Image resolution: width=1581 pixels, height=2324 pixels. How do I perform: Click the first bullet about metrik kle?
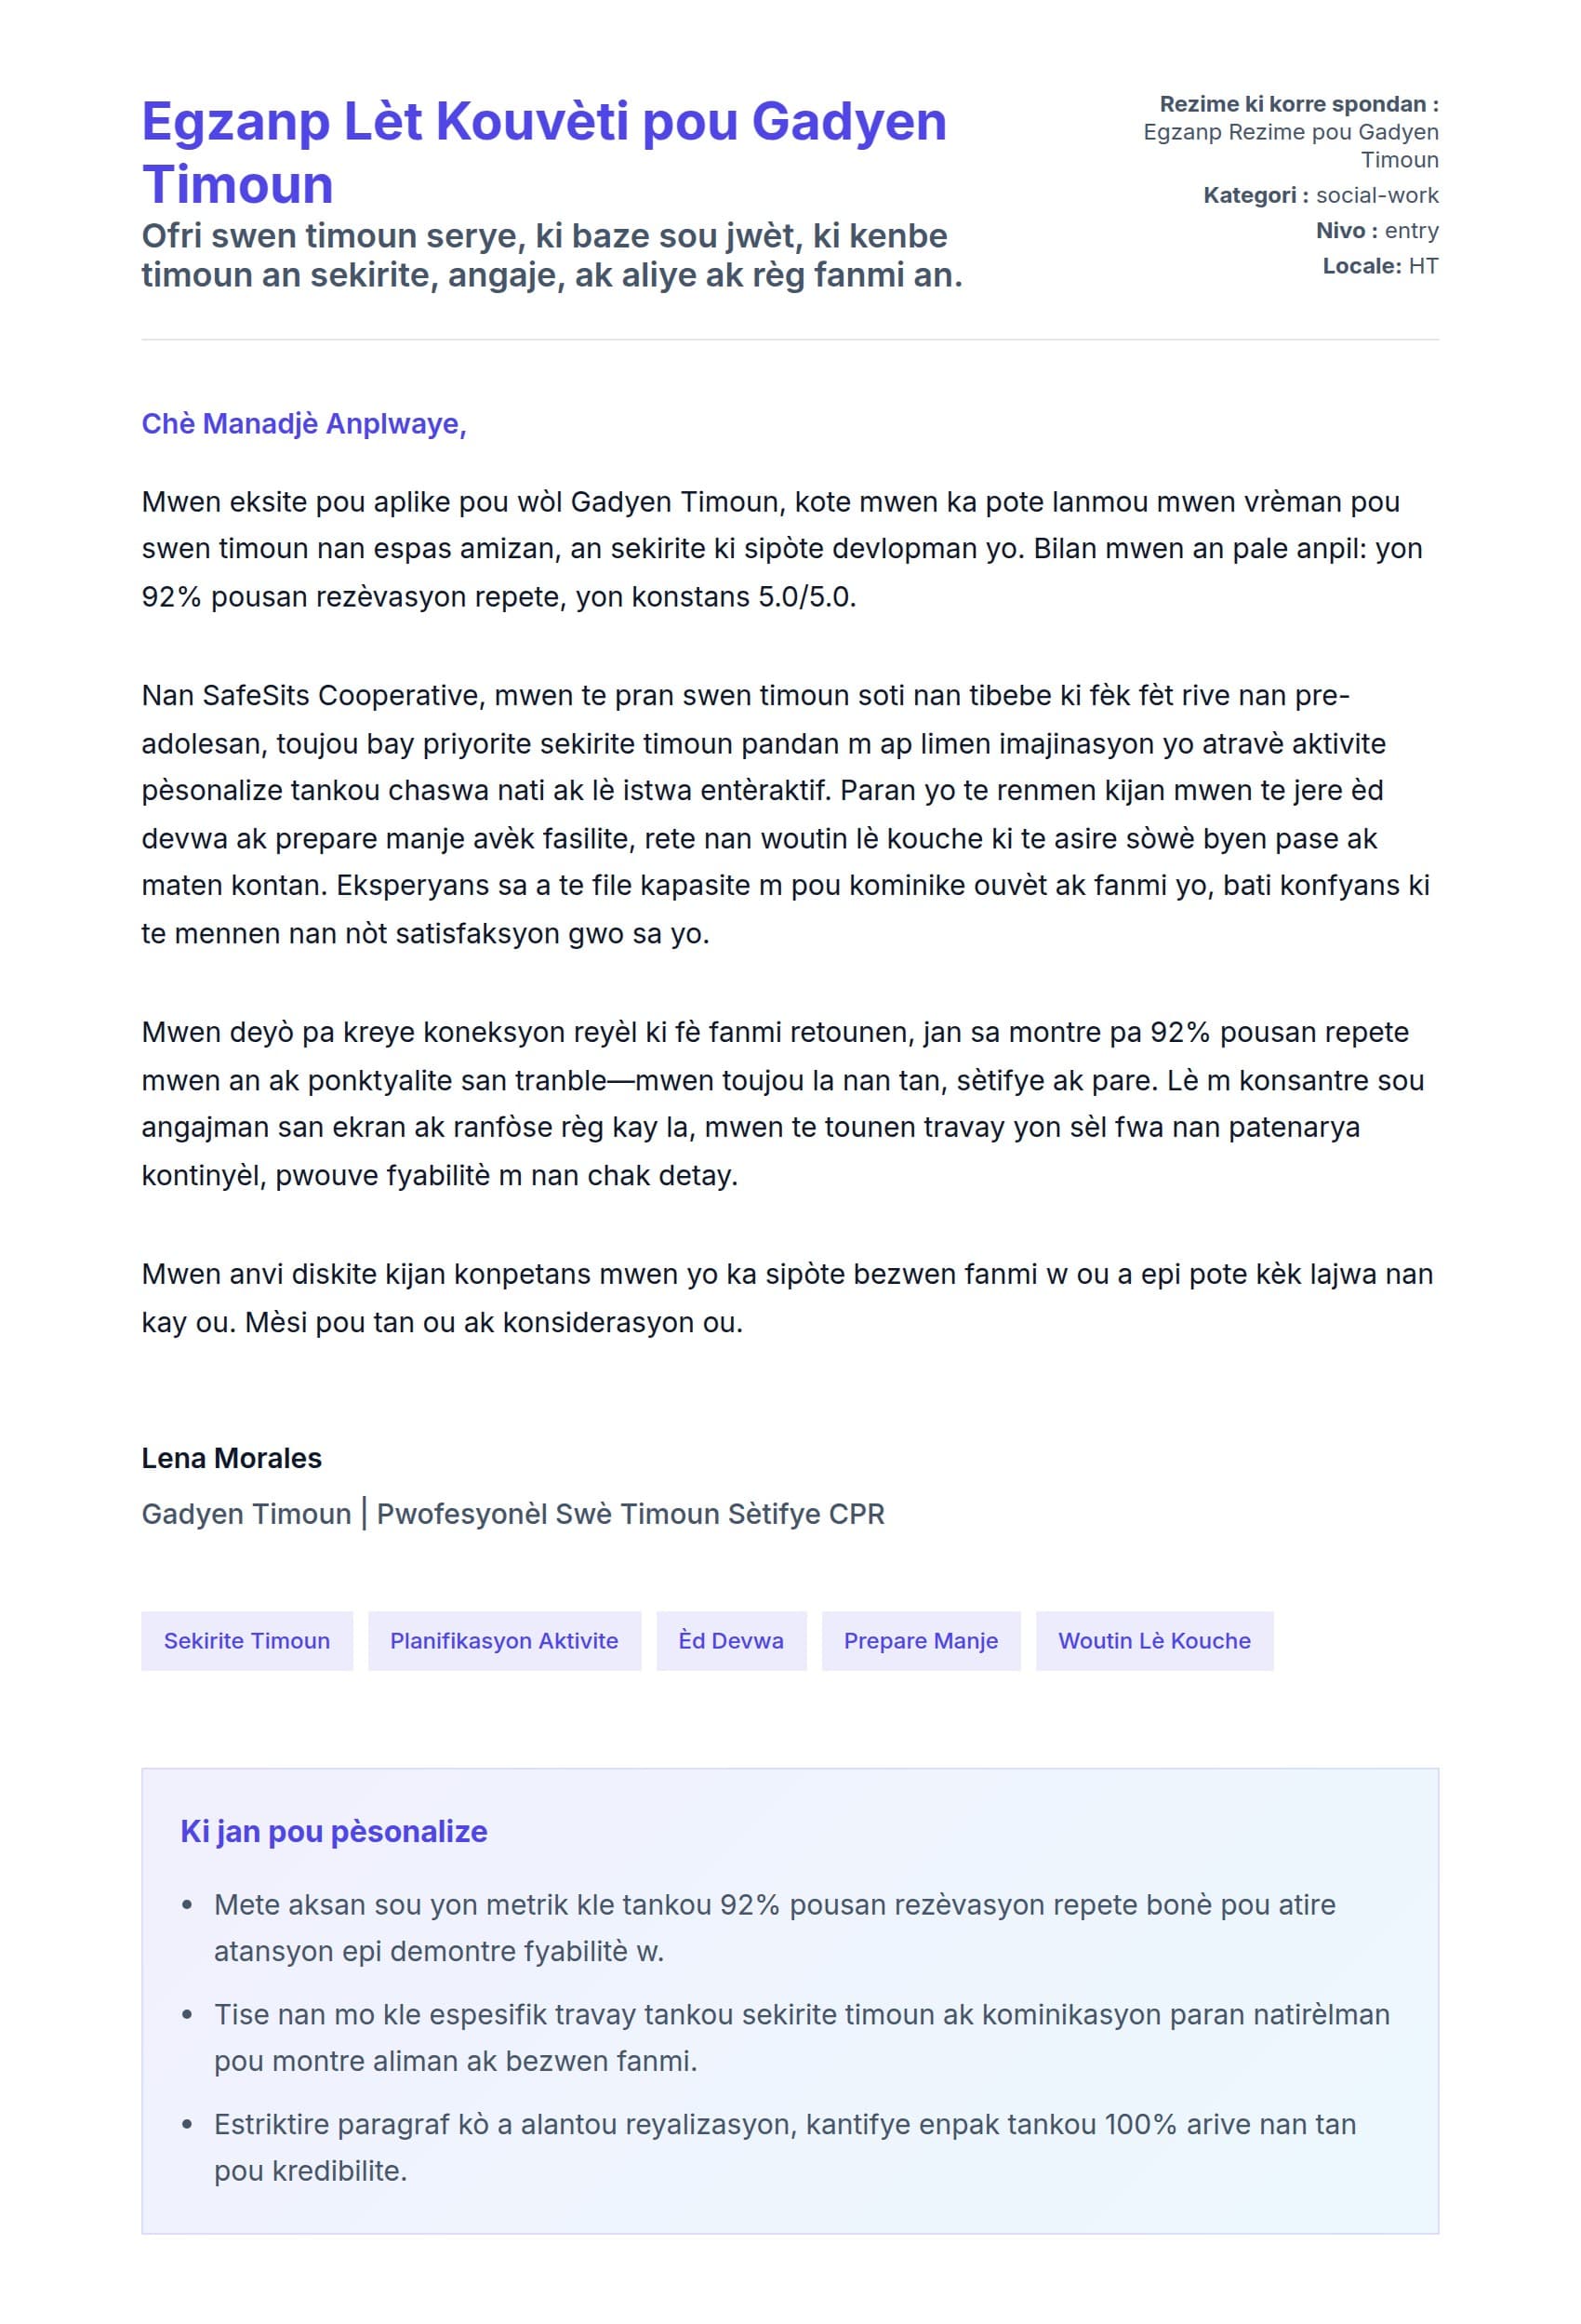[775, 1927]
